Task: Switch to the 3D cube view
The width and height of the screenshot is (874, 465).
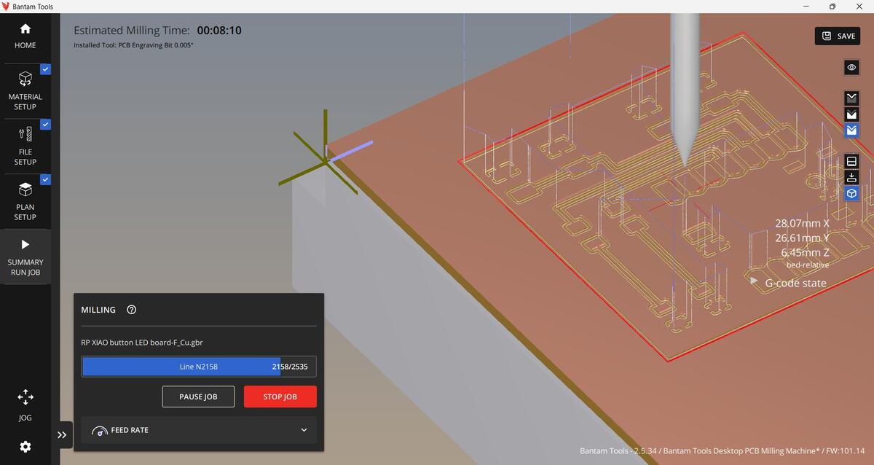Action: coord(851,193)
